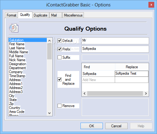
Task: Click the grid's scroll right arrow
Action: [x=146, y=93]
